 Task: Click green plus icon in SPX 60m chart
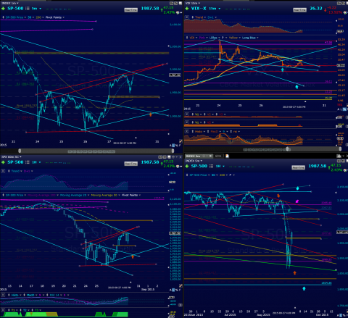(x=3, y=162)
